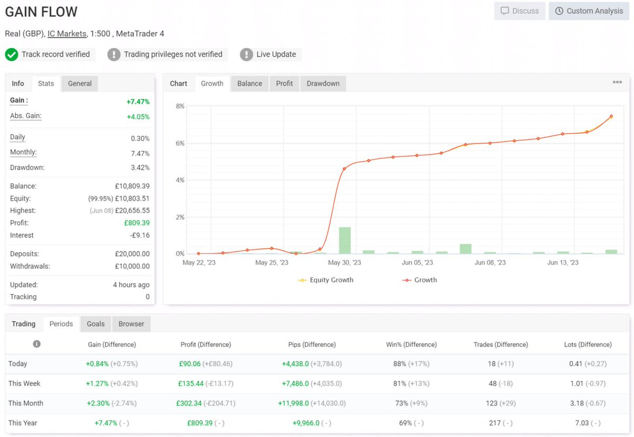634x437 pixels.
Task: Select the Info tab
Action: click(18, 83)
